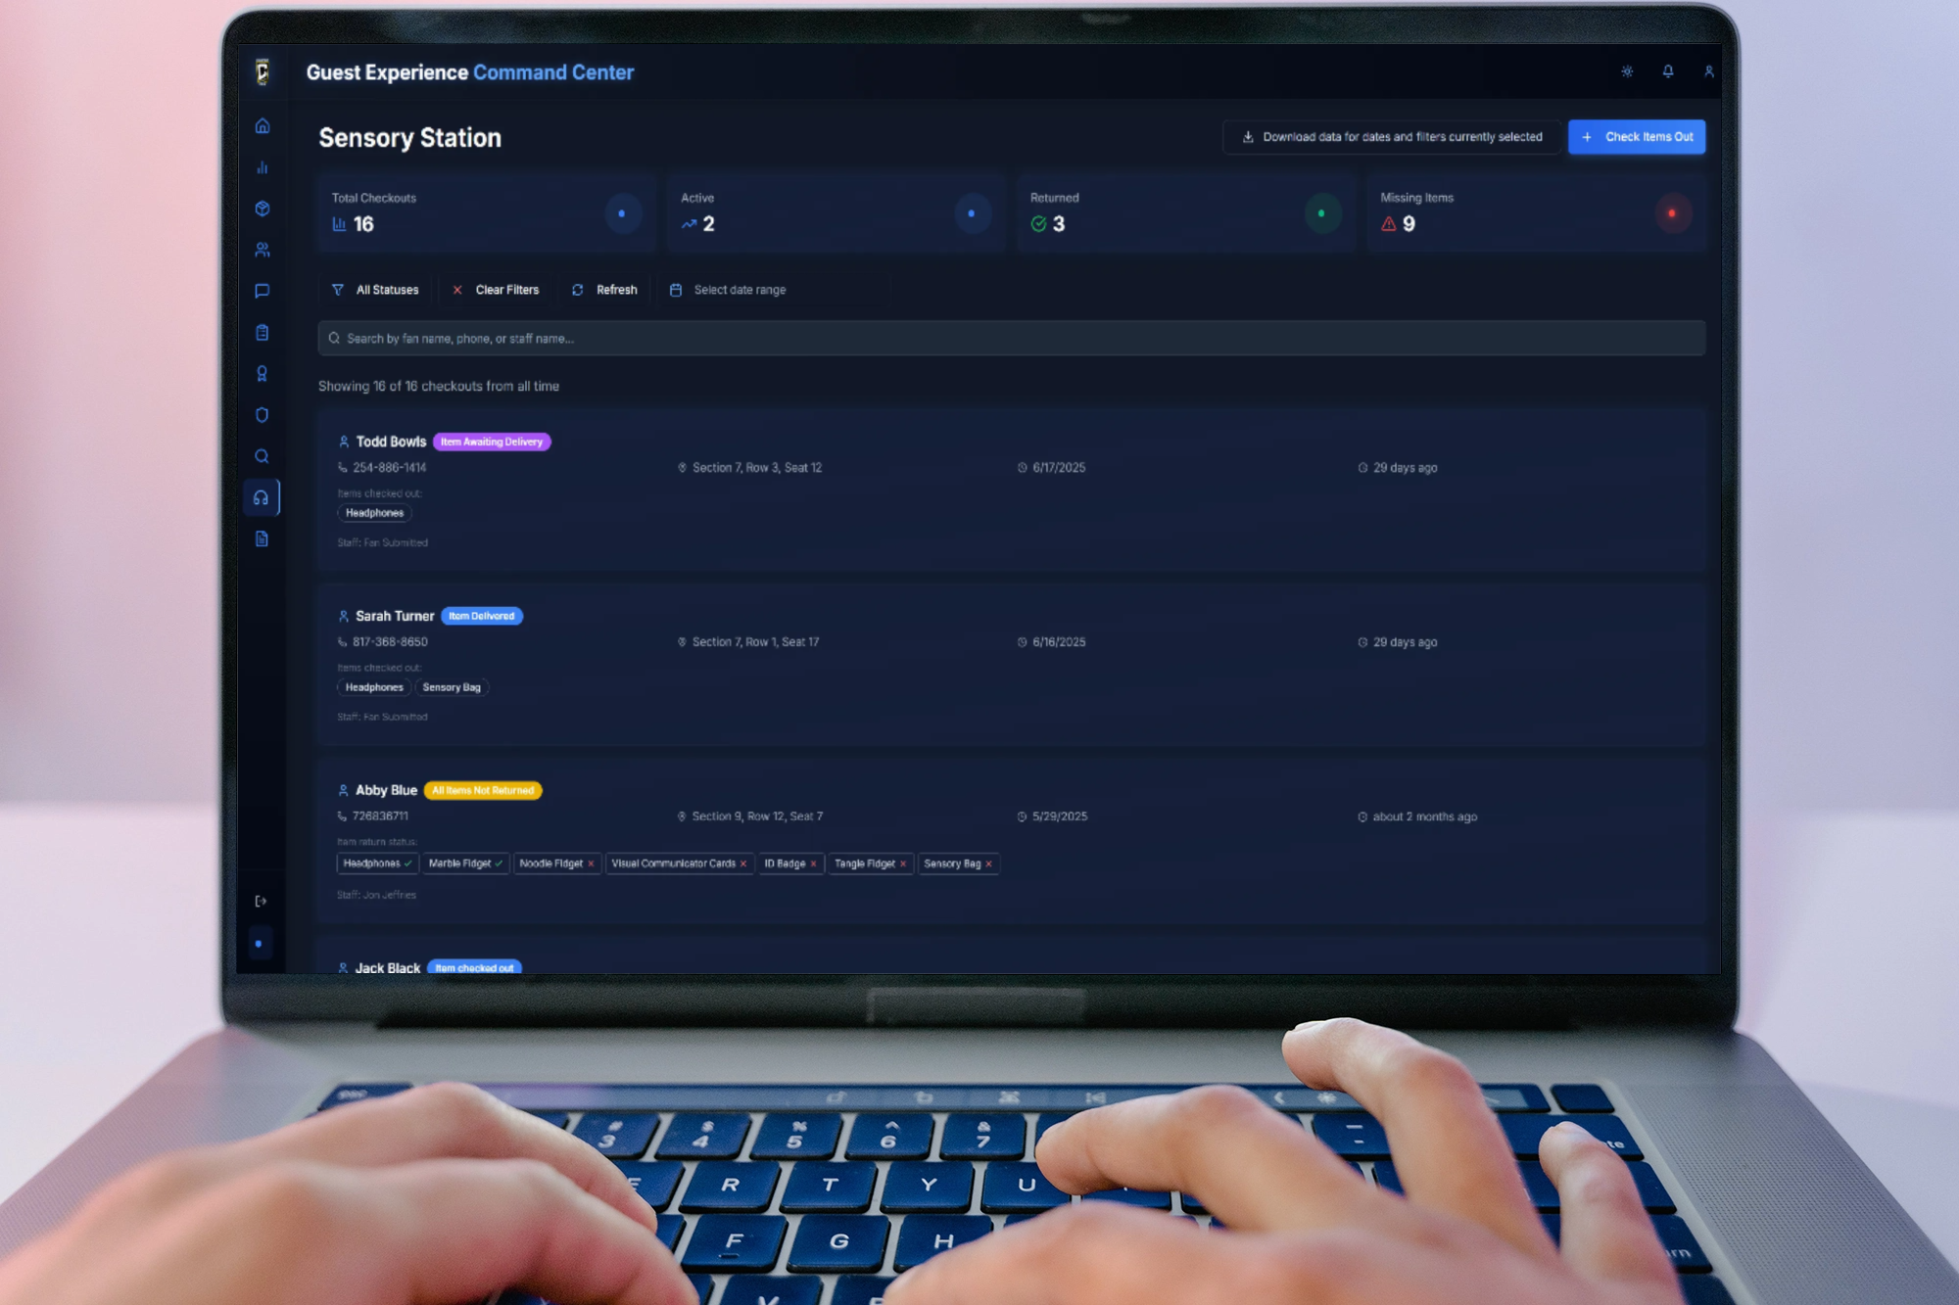The height and width of the screenshot is (1305, 1959).
Task: Open the clipboard sidebar icon
Action: point(263,333)
